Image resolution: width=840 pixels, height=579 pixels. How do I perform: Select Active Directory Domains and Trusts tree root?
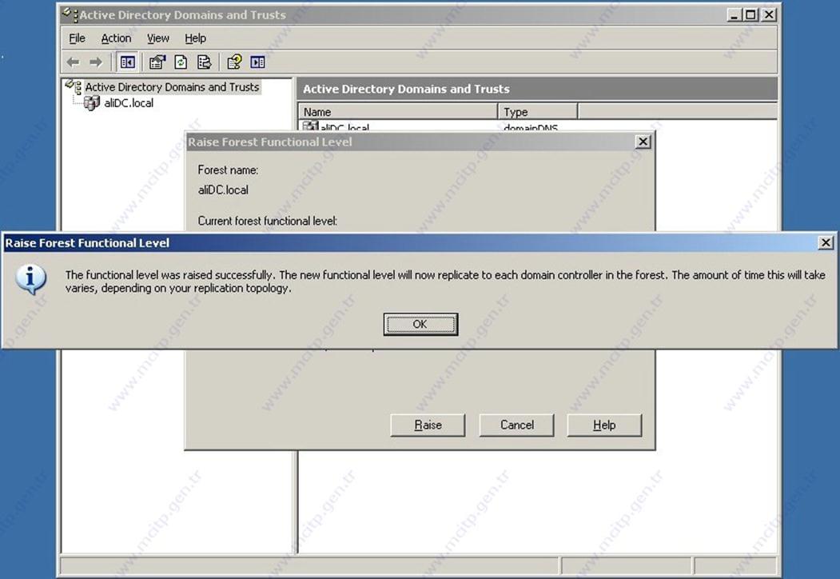pos(172,87)
